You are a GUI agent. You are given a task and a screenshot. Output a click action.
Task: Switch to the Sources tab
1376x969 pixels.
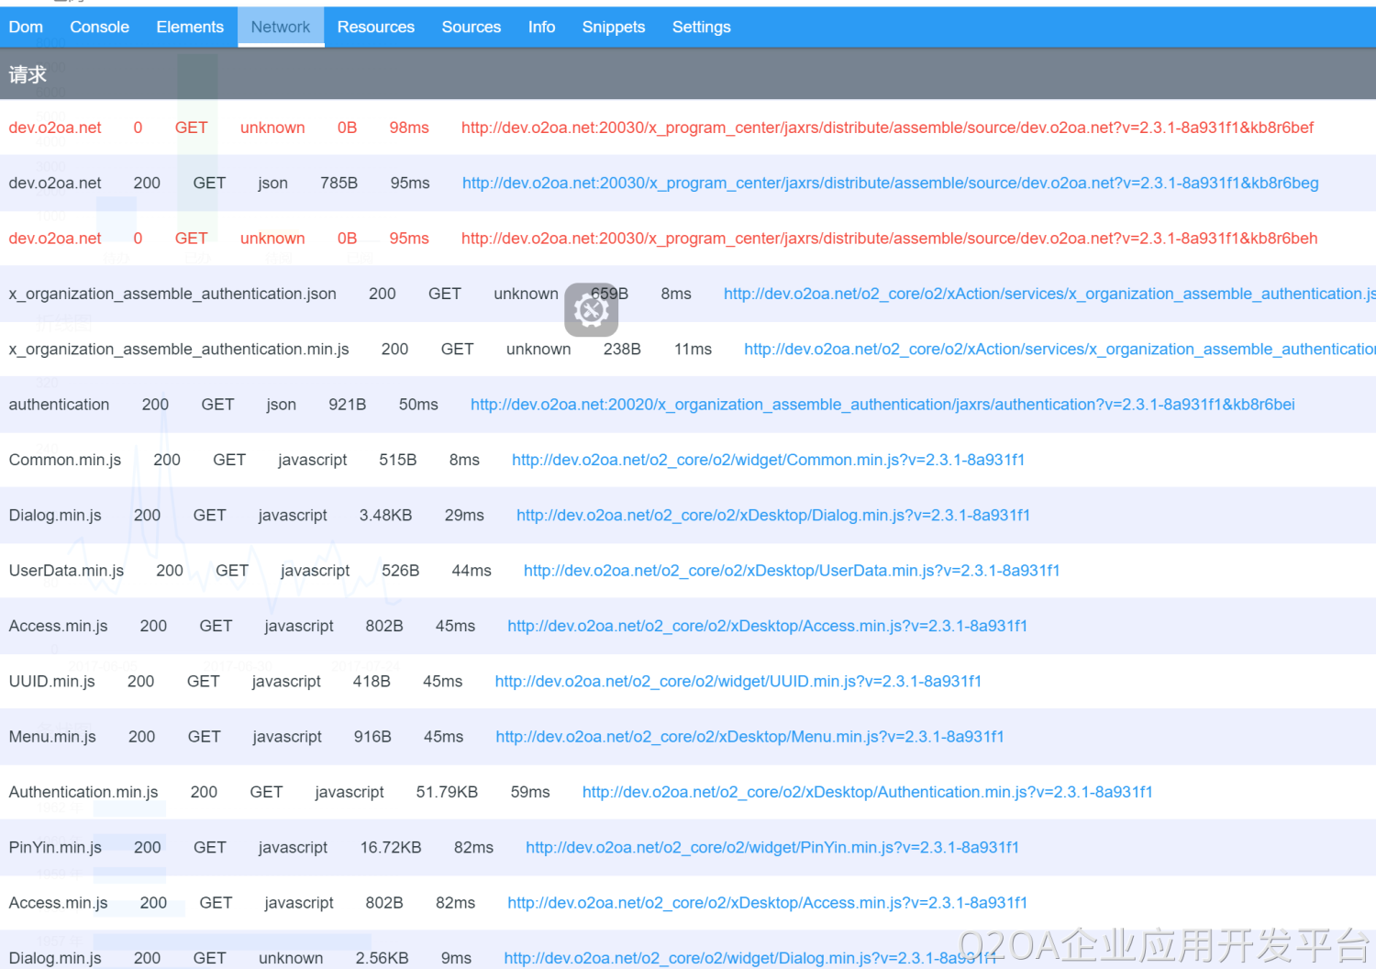(471, 28)
